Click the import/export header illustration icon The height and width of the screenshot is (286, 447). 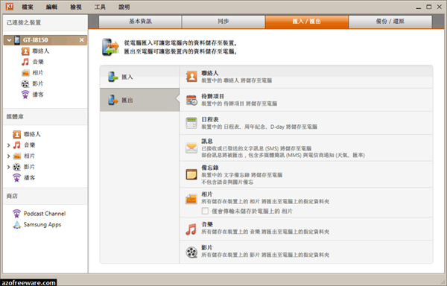coord(110,47)
